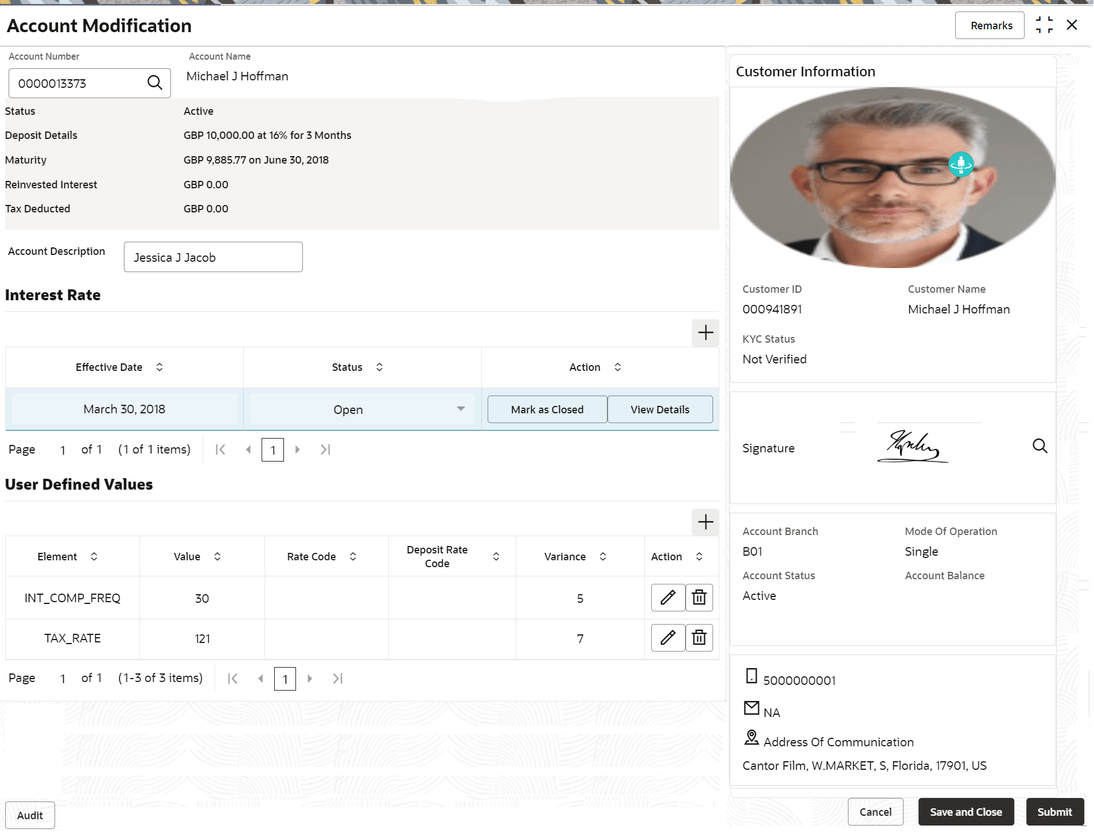Zoom signature with magnifier icon

point(1040,446)
